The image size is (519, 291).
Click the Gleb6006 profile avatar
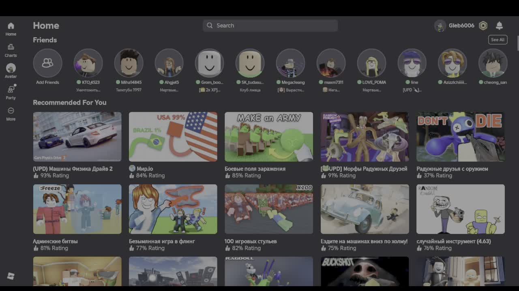point(440,26)
